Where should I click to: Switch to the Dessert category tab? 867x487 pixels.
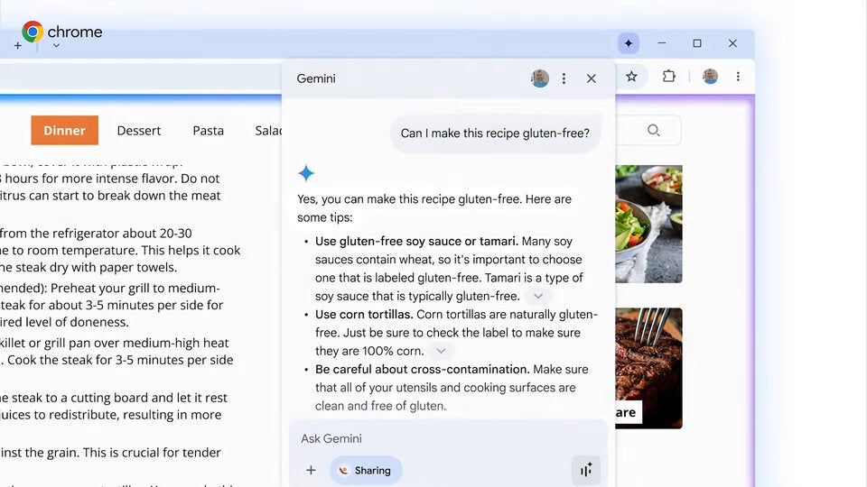(x=139, y=131)
